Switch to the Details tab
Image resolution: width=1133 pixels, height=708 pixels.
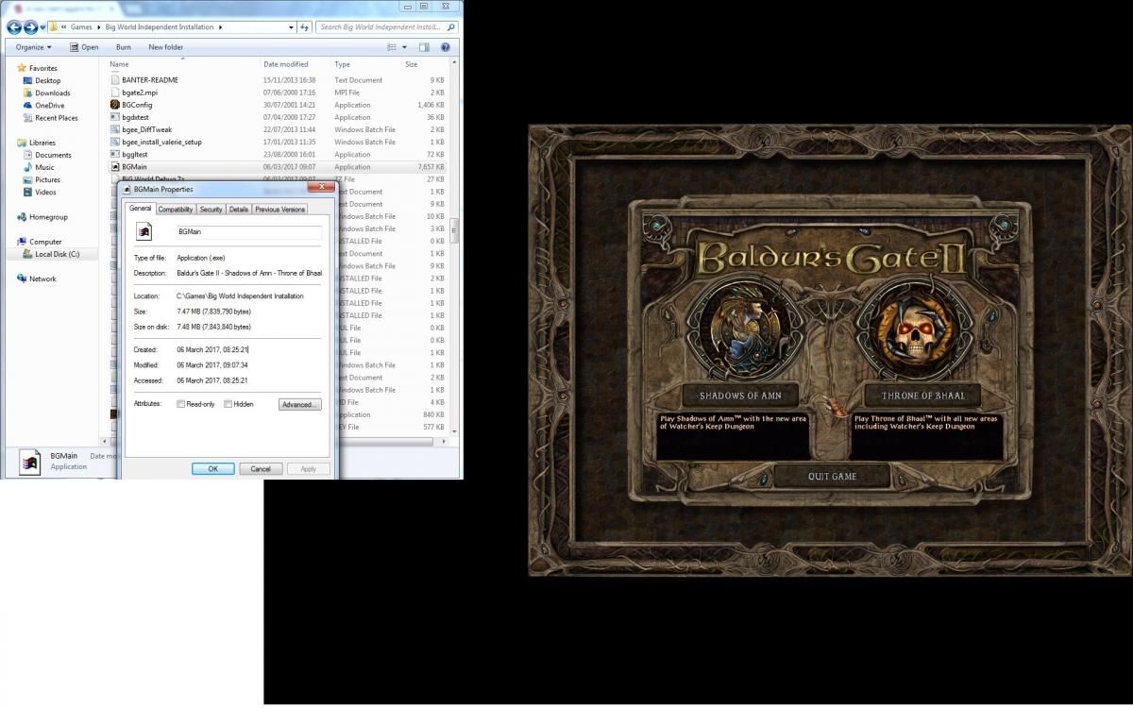pyautogui.click(x=239, y=210)
